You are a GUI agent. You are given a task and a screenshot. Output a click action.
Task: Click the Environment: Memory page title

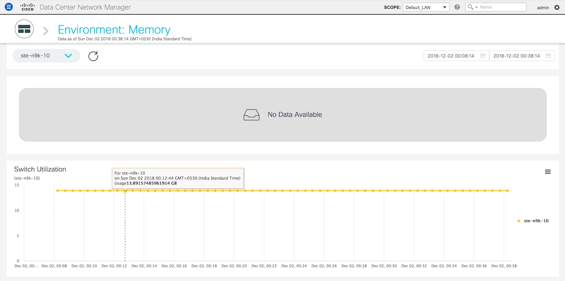[114, 29]
